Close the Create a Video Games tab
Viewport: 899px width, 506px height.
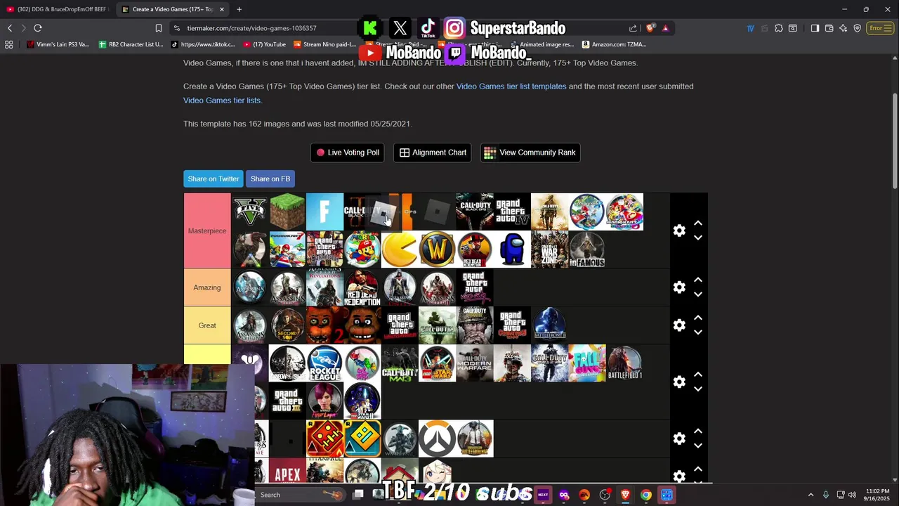tap(222, 9)
